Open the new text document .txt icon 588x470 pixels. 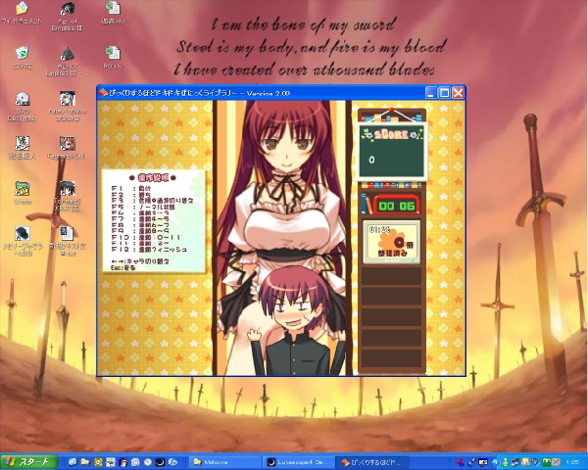[68, 242]
